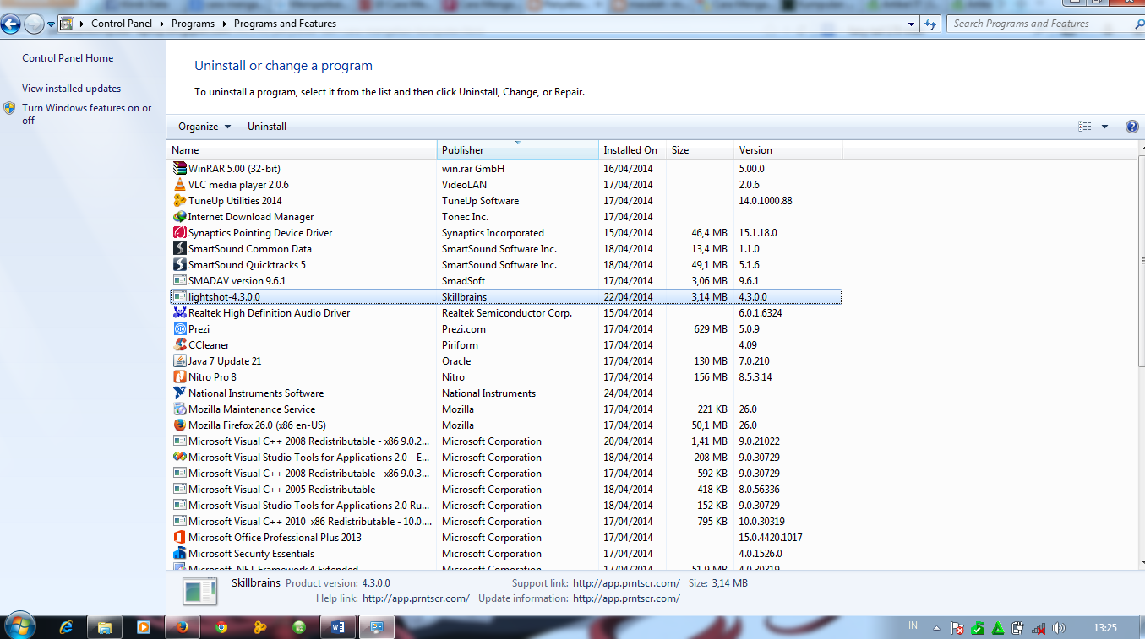Select the SmartSound Quicktracks 5 icon
This screenshot has width=1145, height=639.
[x=179, y=265]
